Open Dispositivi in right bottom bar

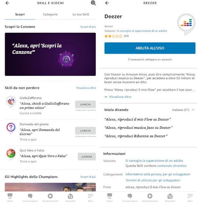[x=170, y=198]
